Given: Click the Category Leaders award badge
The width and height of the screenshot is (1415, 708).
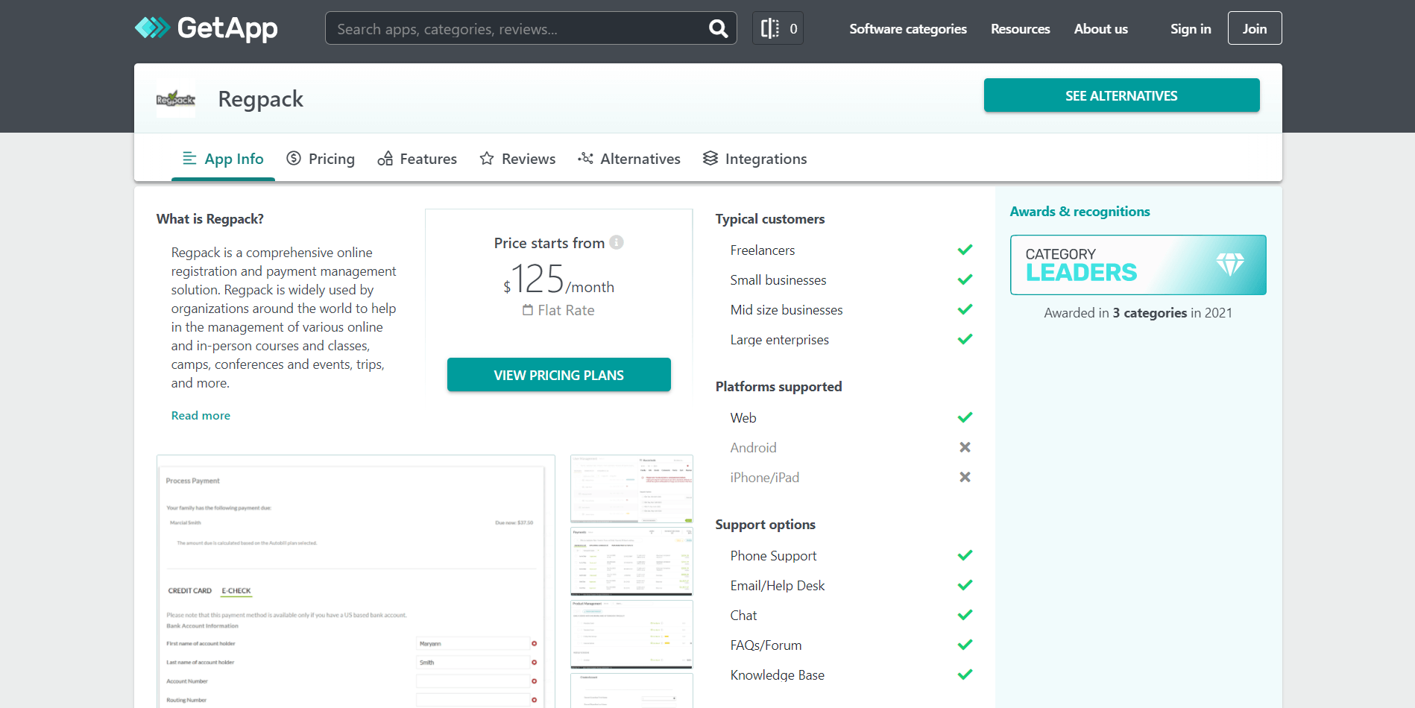Looking at the screenshot, I should [x=1138, y=265].
